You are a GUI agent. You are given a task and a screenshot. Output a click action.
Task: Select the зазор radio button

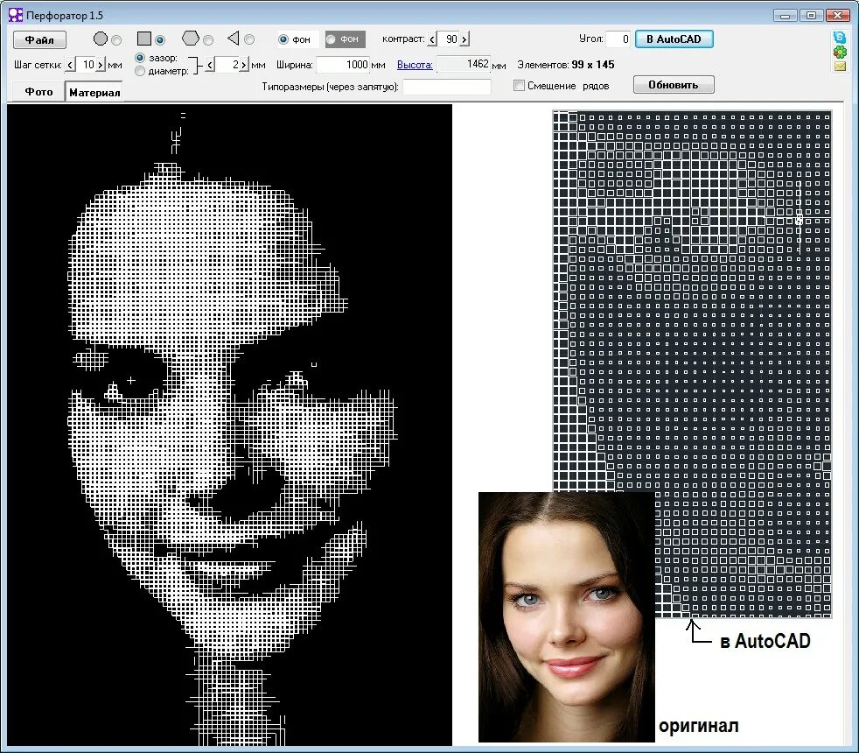click(140, 58)
